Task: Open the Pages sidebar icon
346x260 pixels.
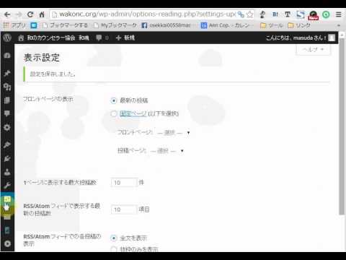Action: coord(7,100)
